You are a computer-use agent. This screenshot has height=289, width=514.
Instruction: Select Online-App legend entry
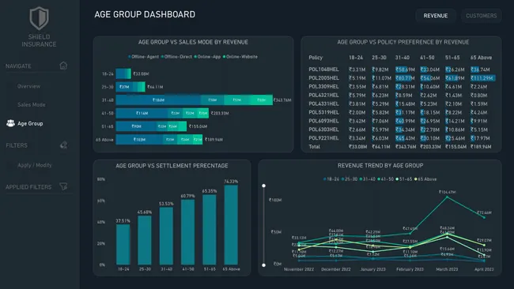[x=207, y=57]
